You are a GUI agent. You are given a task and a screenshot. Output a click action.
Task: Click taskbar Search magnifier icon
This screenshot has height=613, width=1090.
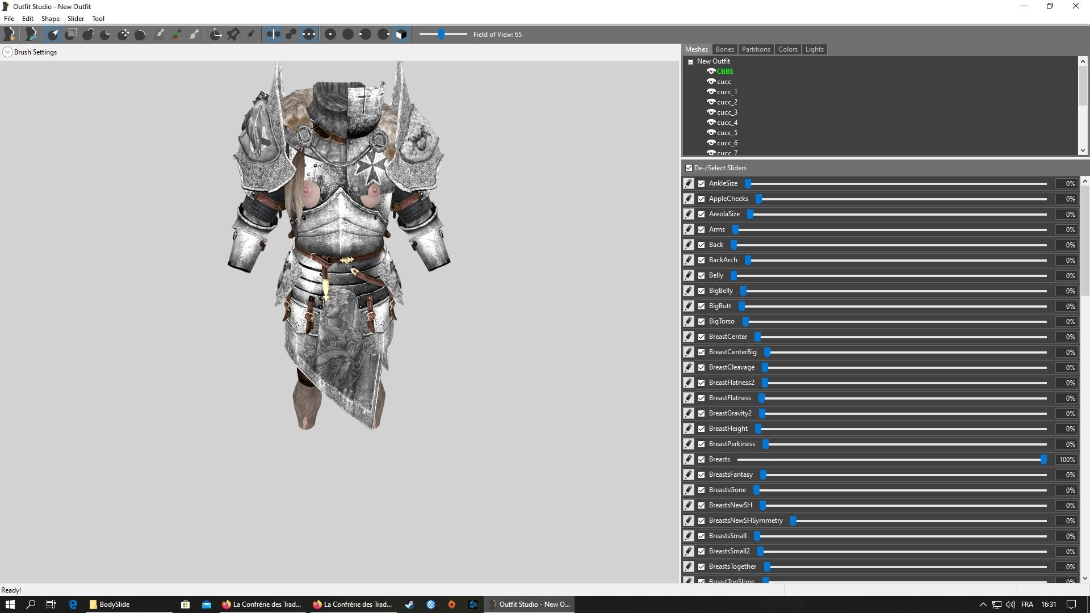pyautogui.click(x=31, y=604)
